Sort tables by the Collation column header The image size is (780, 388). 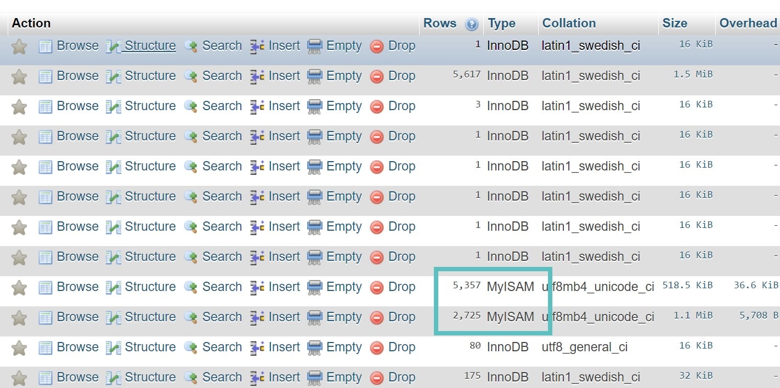click(x=569, y=24)
